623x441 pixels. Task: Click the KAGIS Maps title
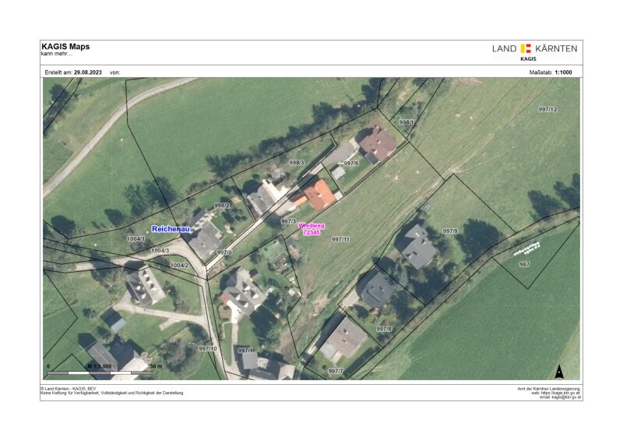[x=65, y=47]
